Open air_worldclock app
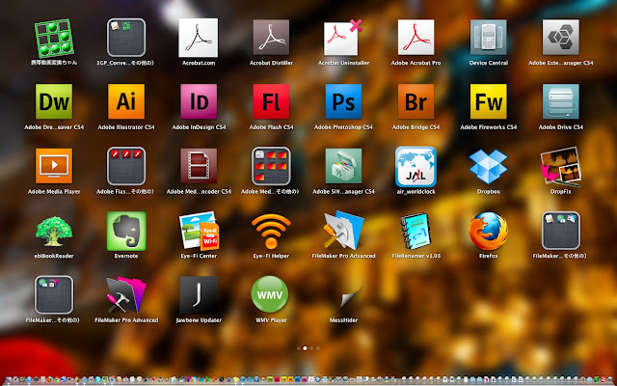 [x=416, y=167]
